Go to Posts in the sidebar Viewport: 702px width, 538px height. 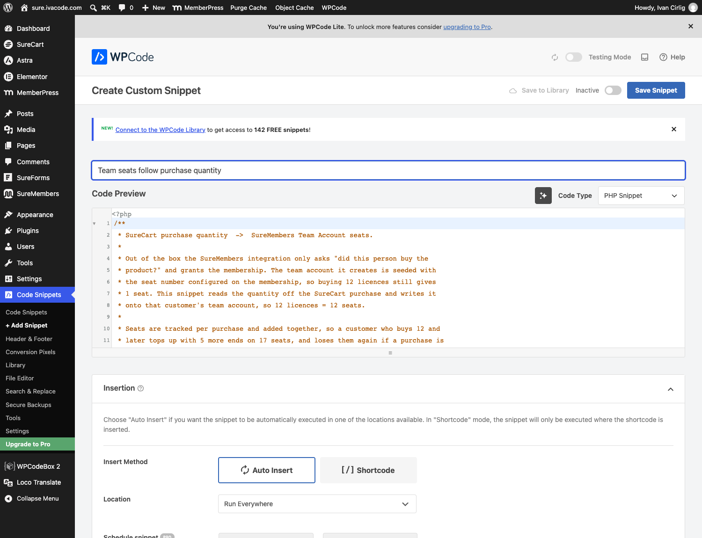pyautogui.click(x=37, y=114)
